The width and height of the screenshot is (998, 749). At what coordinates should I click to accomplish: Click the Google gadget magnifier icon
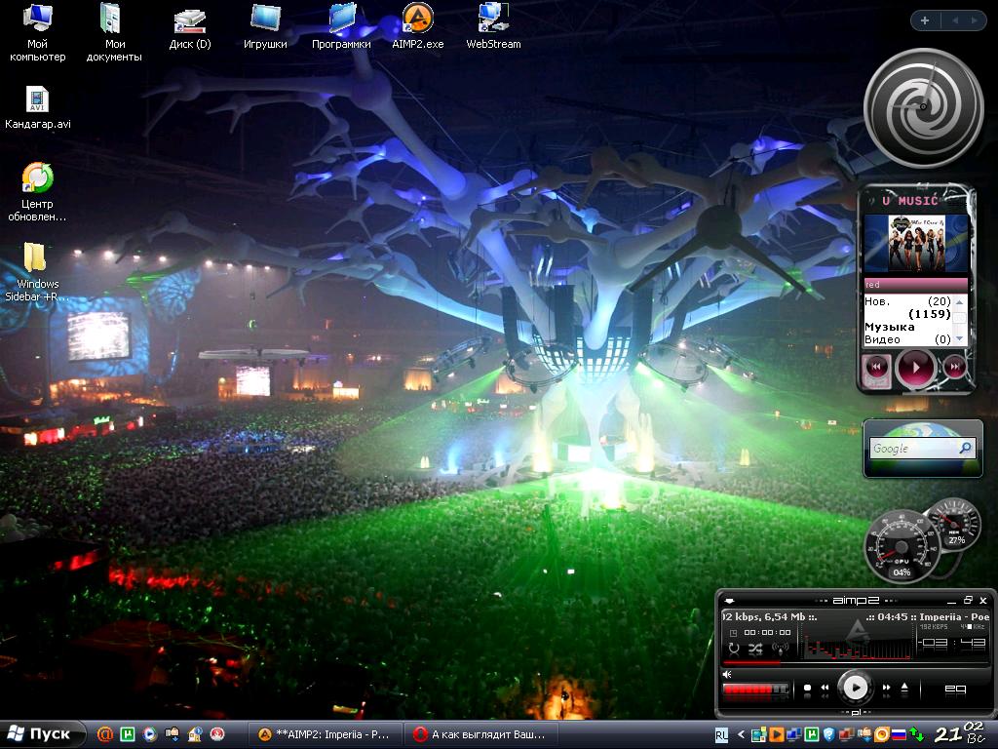pyautogui.click(x=965, y=449)
